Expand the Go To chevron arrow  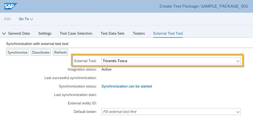coord(32,19)
